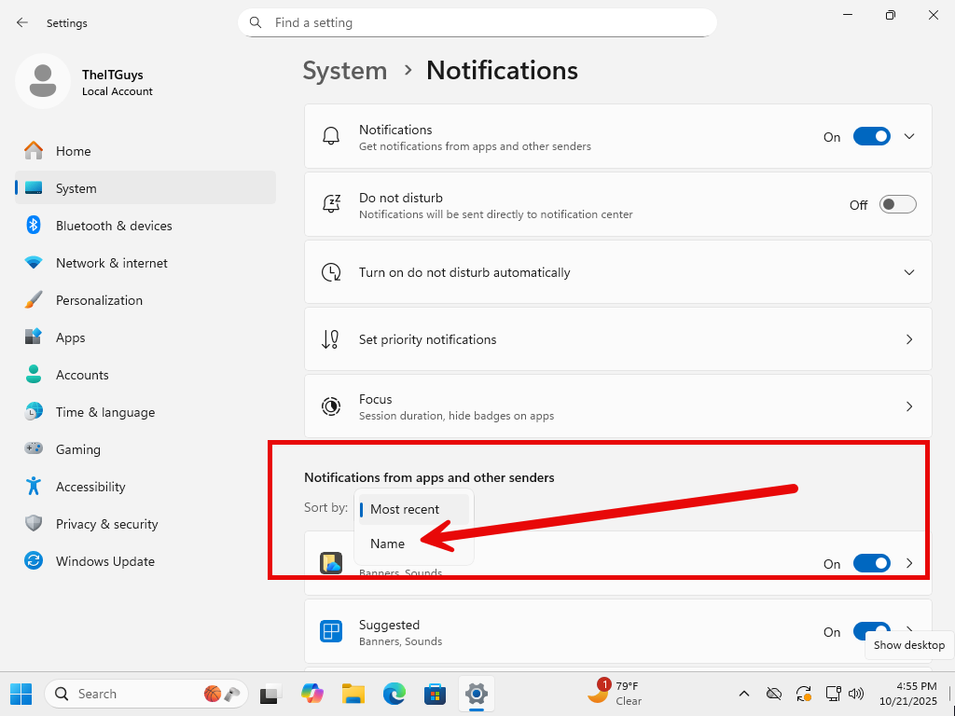
Task: Click the back arrow in Settings
Action: (x=22, y=22)
